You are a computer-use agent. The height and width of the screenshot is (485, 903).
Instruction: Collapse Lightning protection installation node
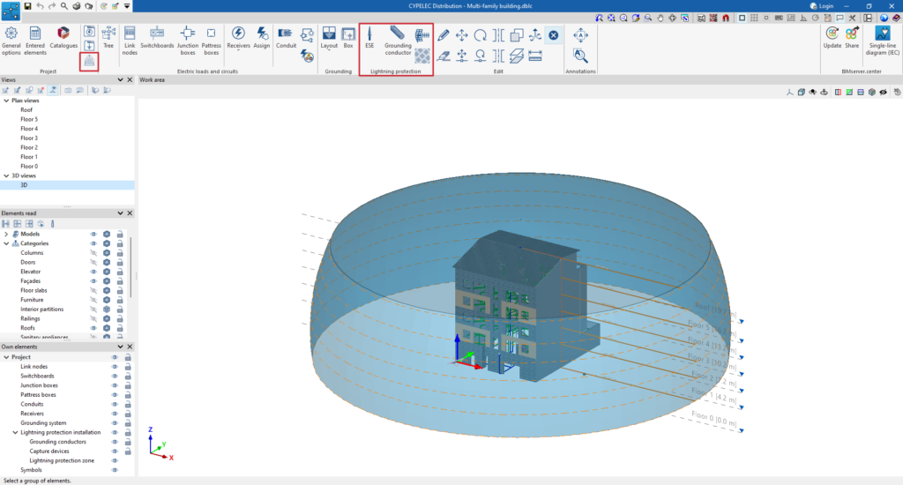(x=16, y=433)
